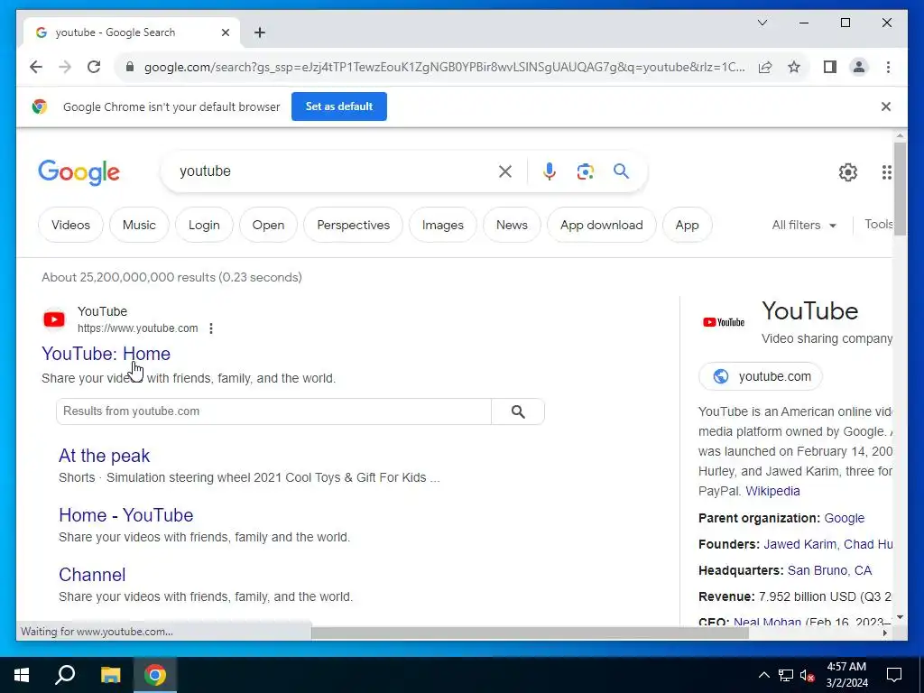Search within youtube.com using its magnifier button
The image size is (924, 693).
click(518, 411)
